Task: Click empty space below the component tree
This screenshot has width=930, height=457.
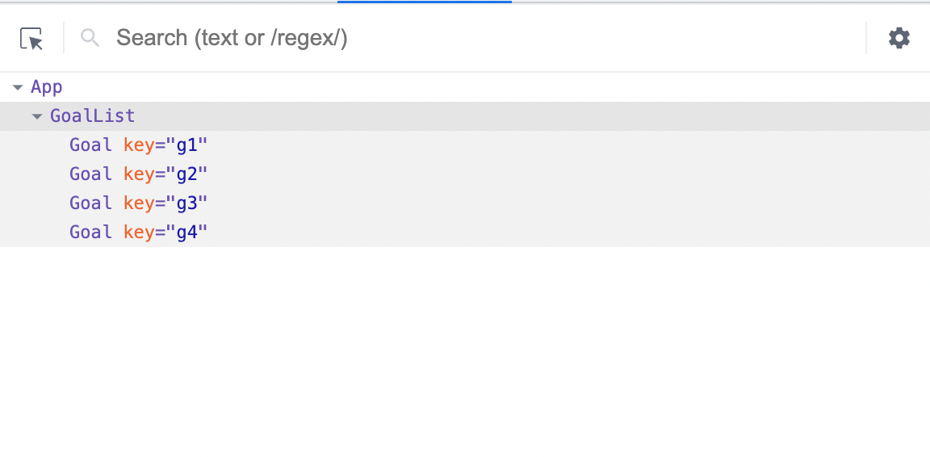Action: pos(465,350)
